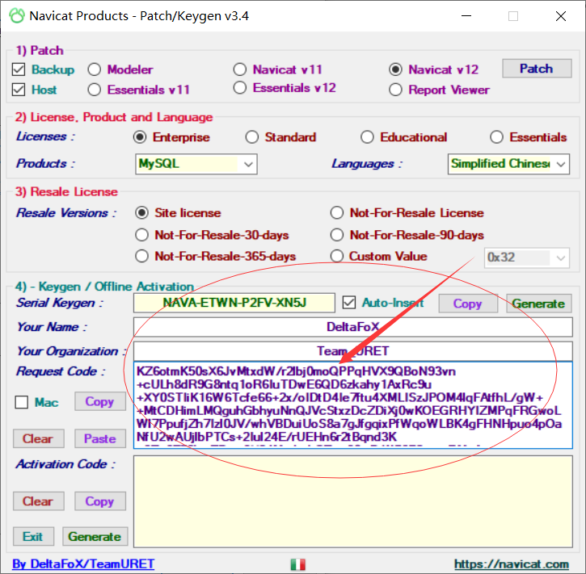Generate a new serial key
The image size is (586, 574).
[538, 304]
